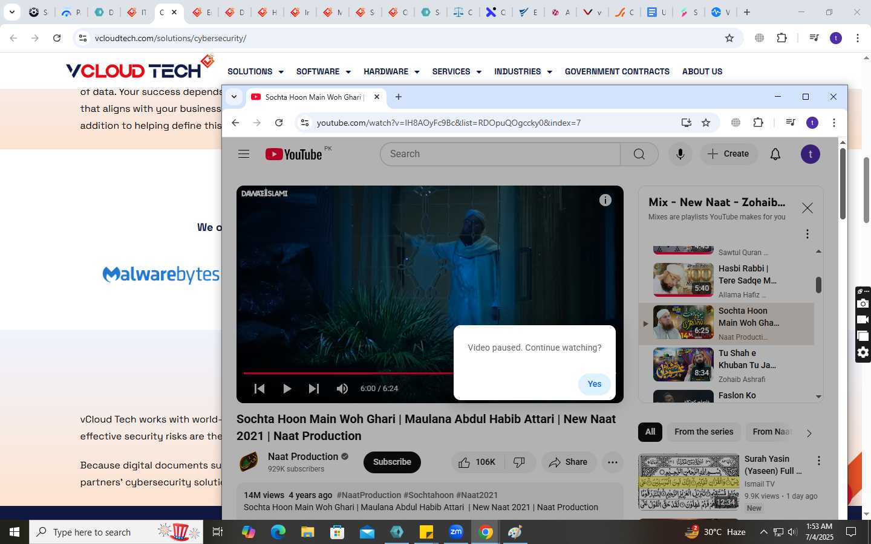This screenshot has height=544, width=871.
Task: Open Chrome three-dot menu in YouTube window
Action: (834, 123)
